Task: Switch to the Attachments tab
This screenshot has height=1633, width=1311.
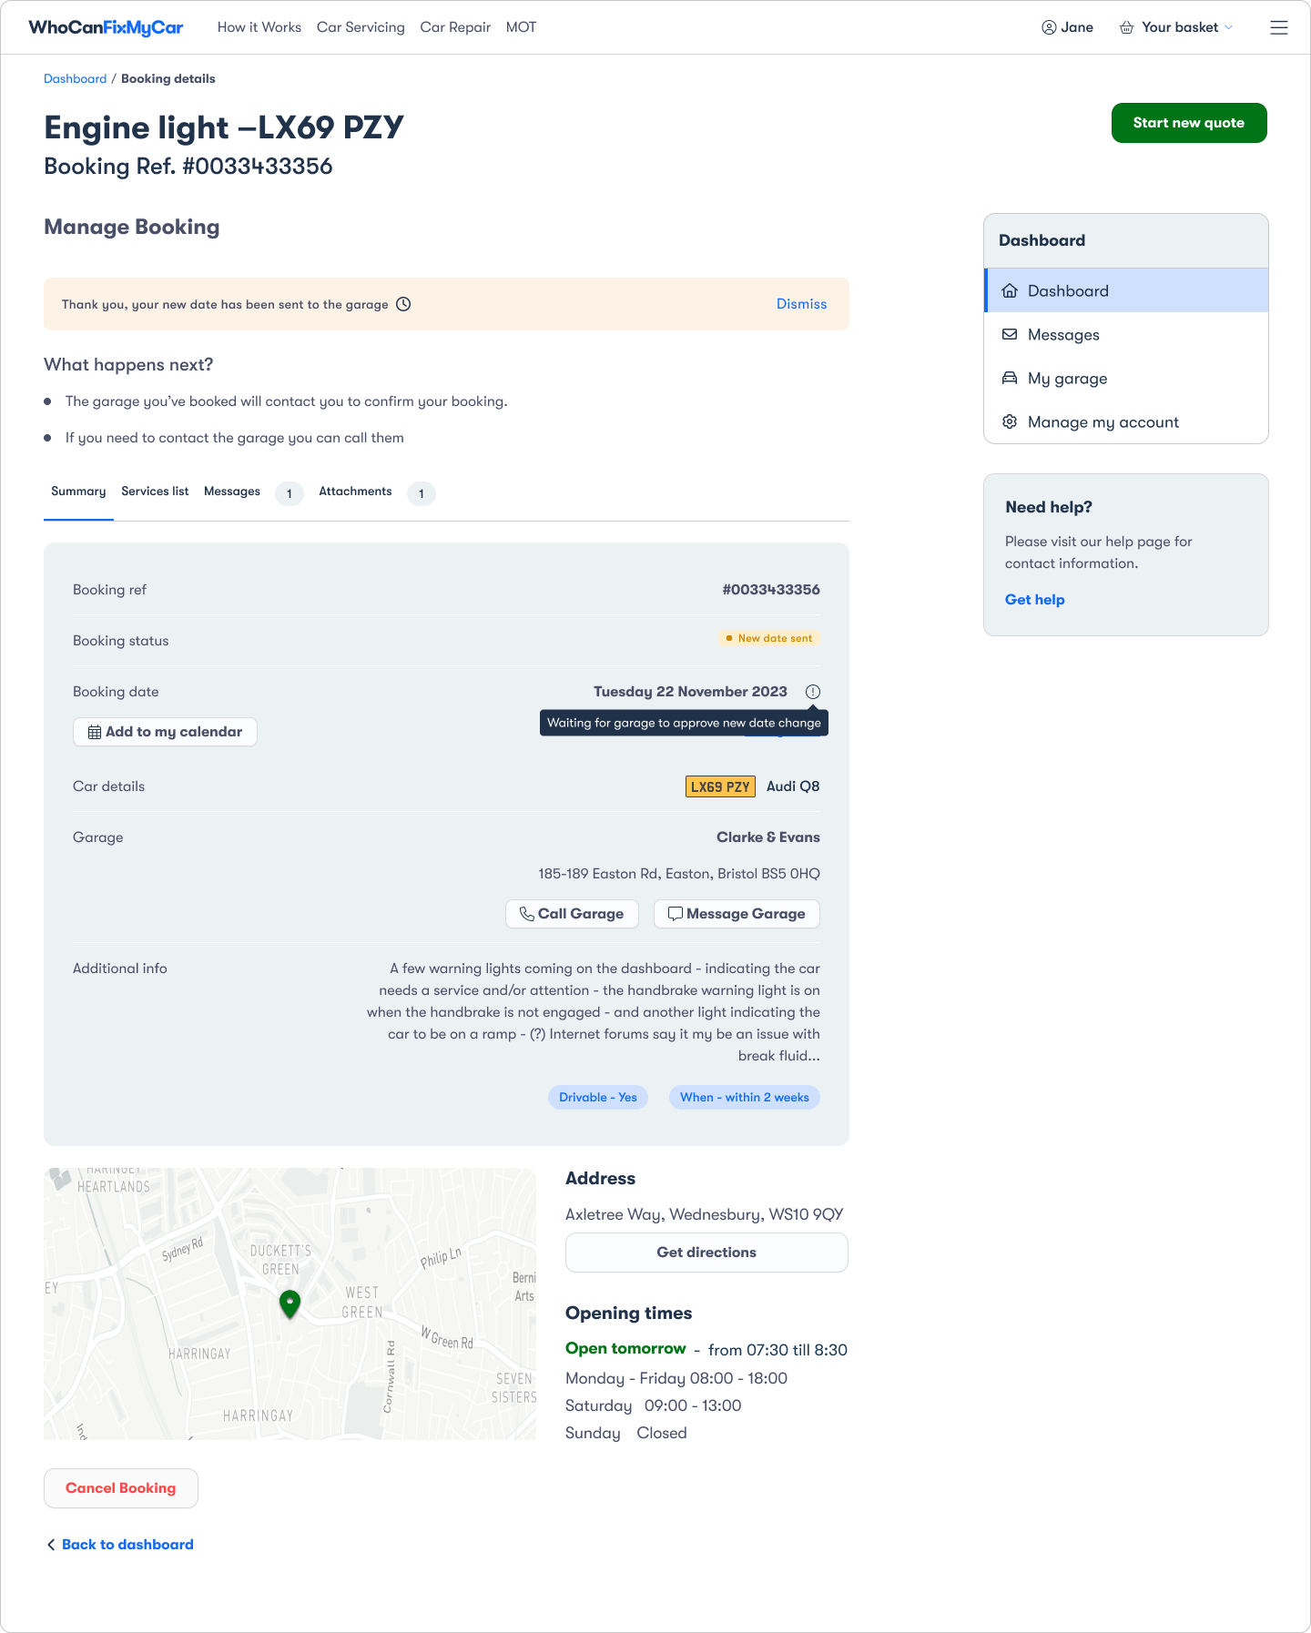Action: (x=355, y=492)
